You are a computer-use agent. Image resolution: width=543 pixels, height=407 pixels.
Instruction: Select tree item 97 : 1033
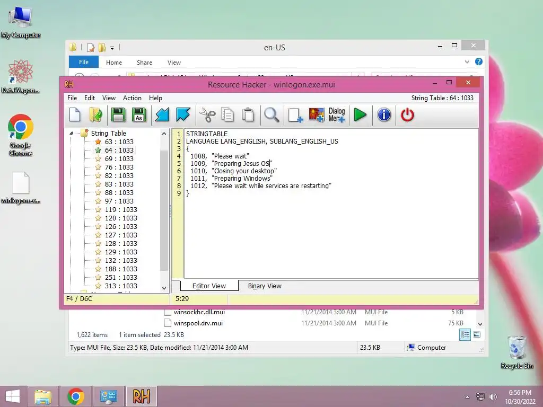[119, 201]
